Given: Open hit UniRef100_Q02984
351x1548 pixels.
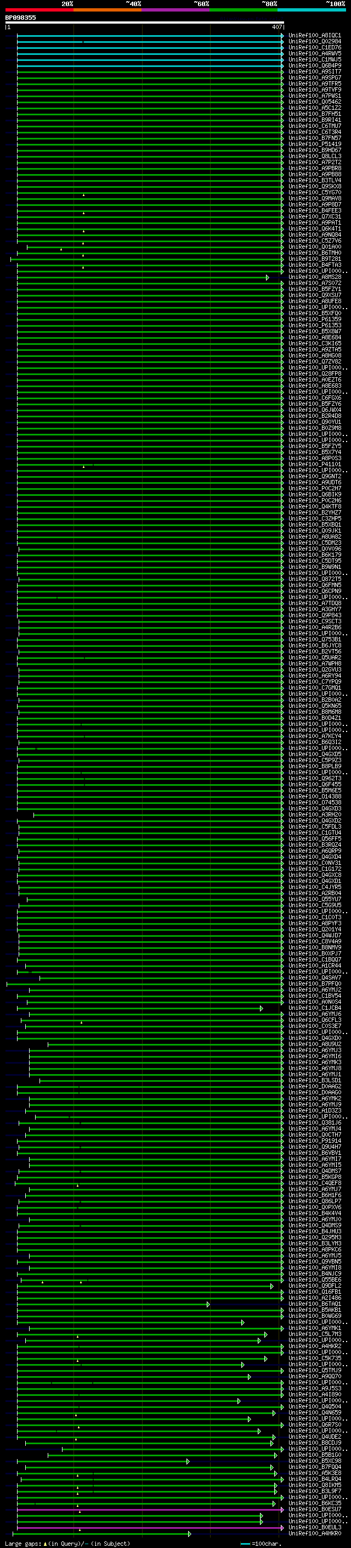Looking at the screenshot, I should tap(314, 42).
